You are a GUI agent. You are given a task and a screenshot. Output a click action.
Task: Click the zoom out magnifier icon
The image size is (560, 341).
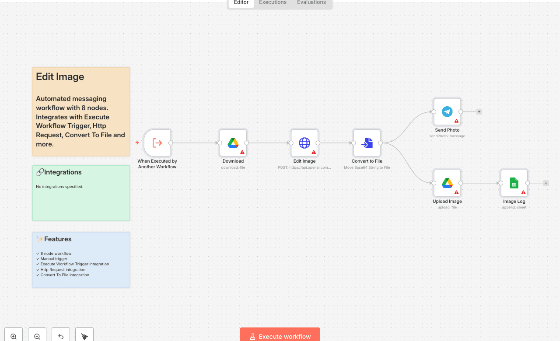tap(37, 336)
